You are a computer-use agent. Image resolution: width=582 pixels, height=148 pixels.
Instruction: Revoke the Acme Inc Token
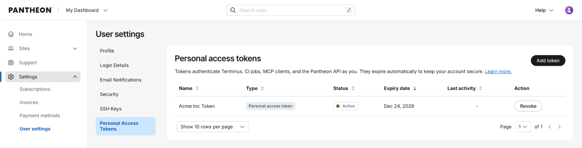(x=528, y=106)
